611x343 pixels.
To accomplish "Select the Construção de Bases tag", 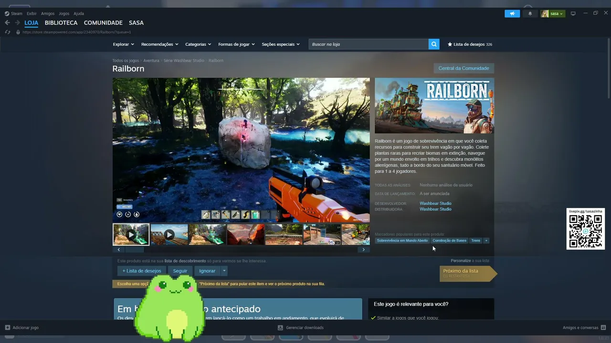I will (449, 241).
